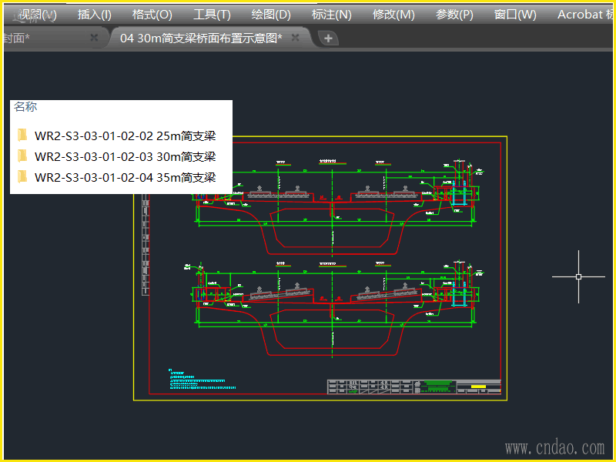Screen dimensions: 616x462
Task: Open the 绘图(D) menu
Action: coord(271,15)
